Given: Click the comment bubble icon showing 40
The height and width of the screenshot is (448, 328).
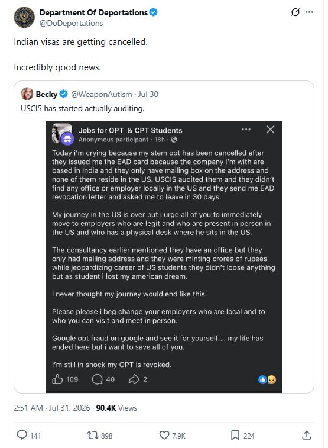Looking at the screenshot, I should [98, 379].
